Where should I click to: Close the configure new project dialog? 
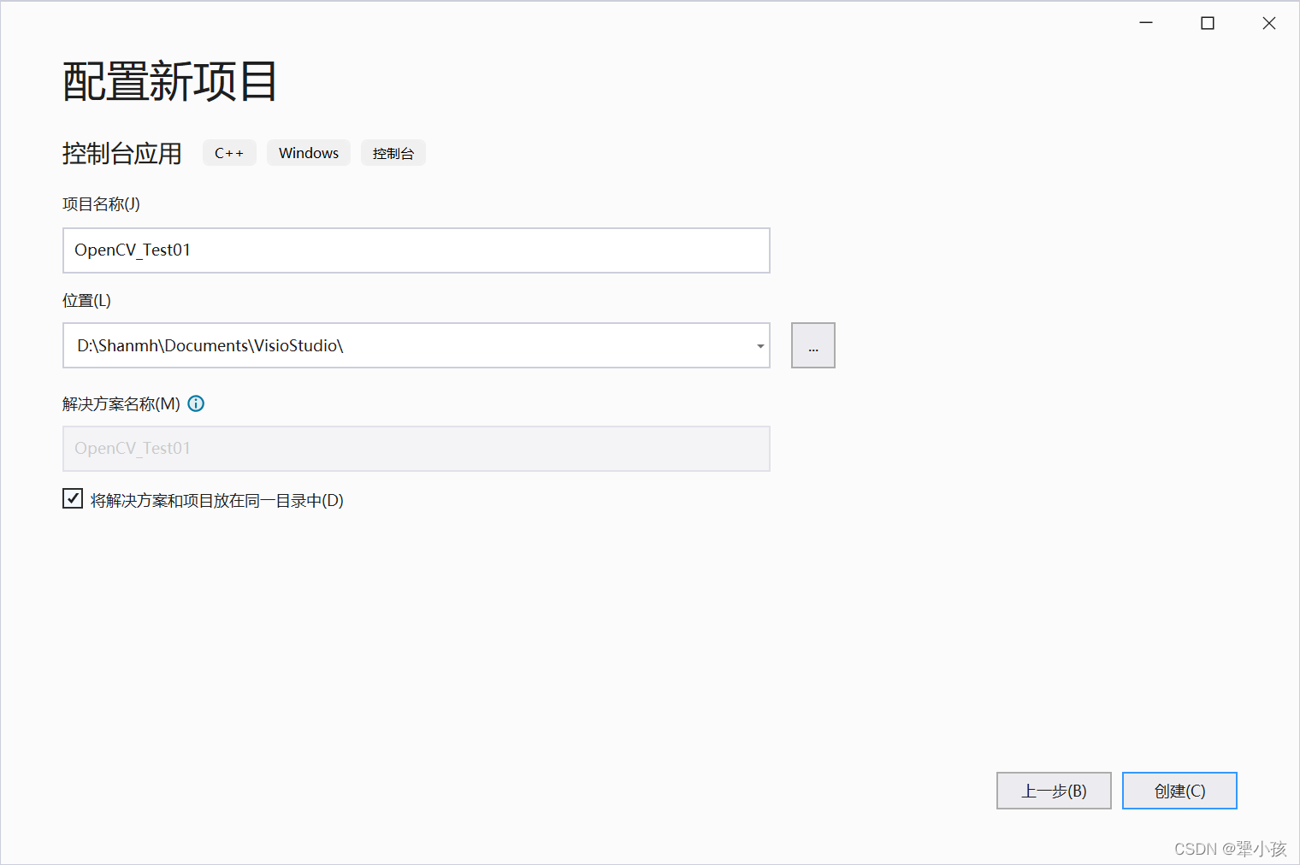click(x=1269, y=23)
